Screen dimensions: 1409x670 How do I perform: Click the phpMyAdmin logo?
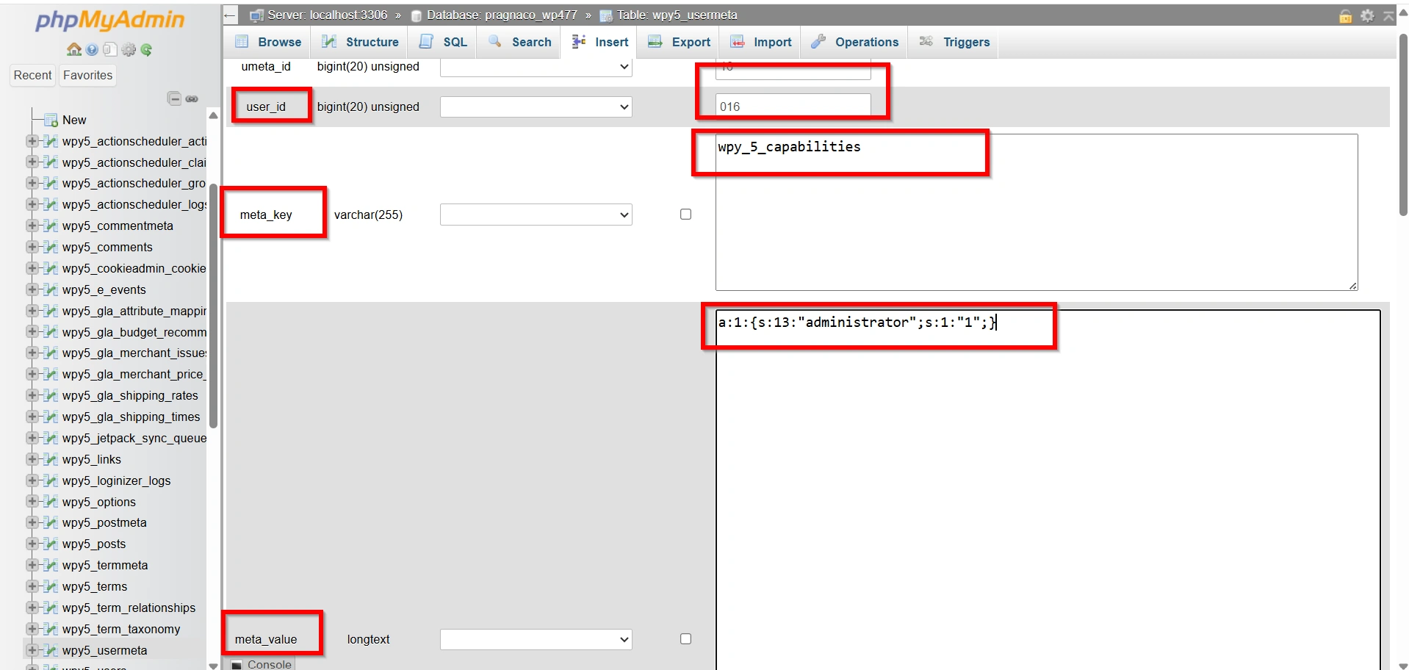[110, 21]
